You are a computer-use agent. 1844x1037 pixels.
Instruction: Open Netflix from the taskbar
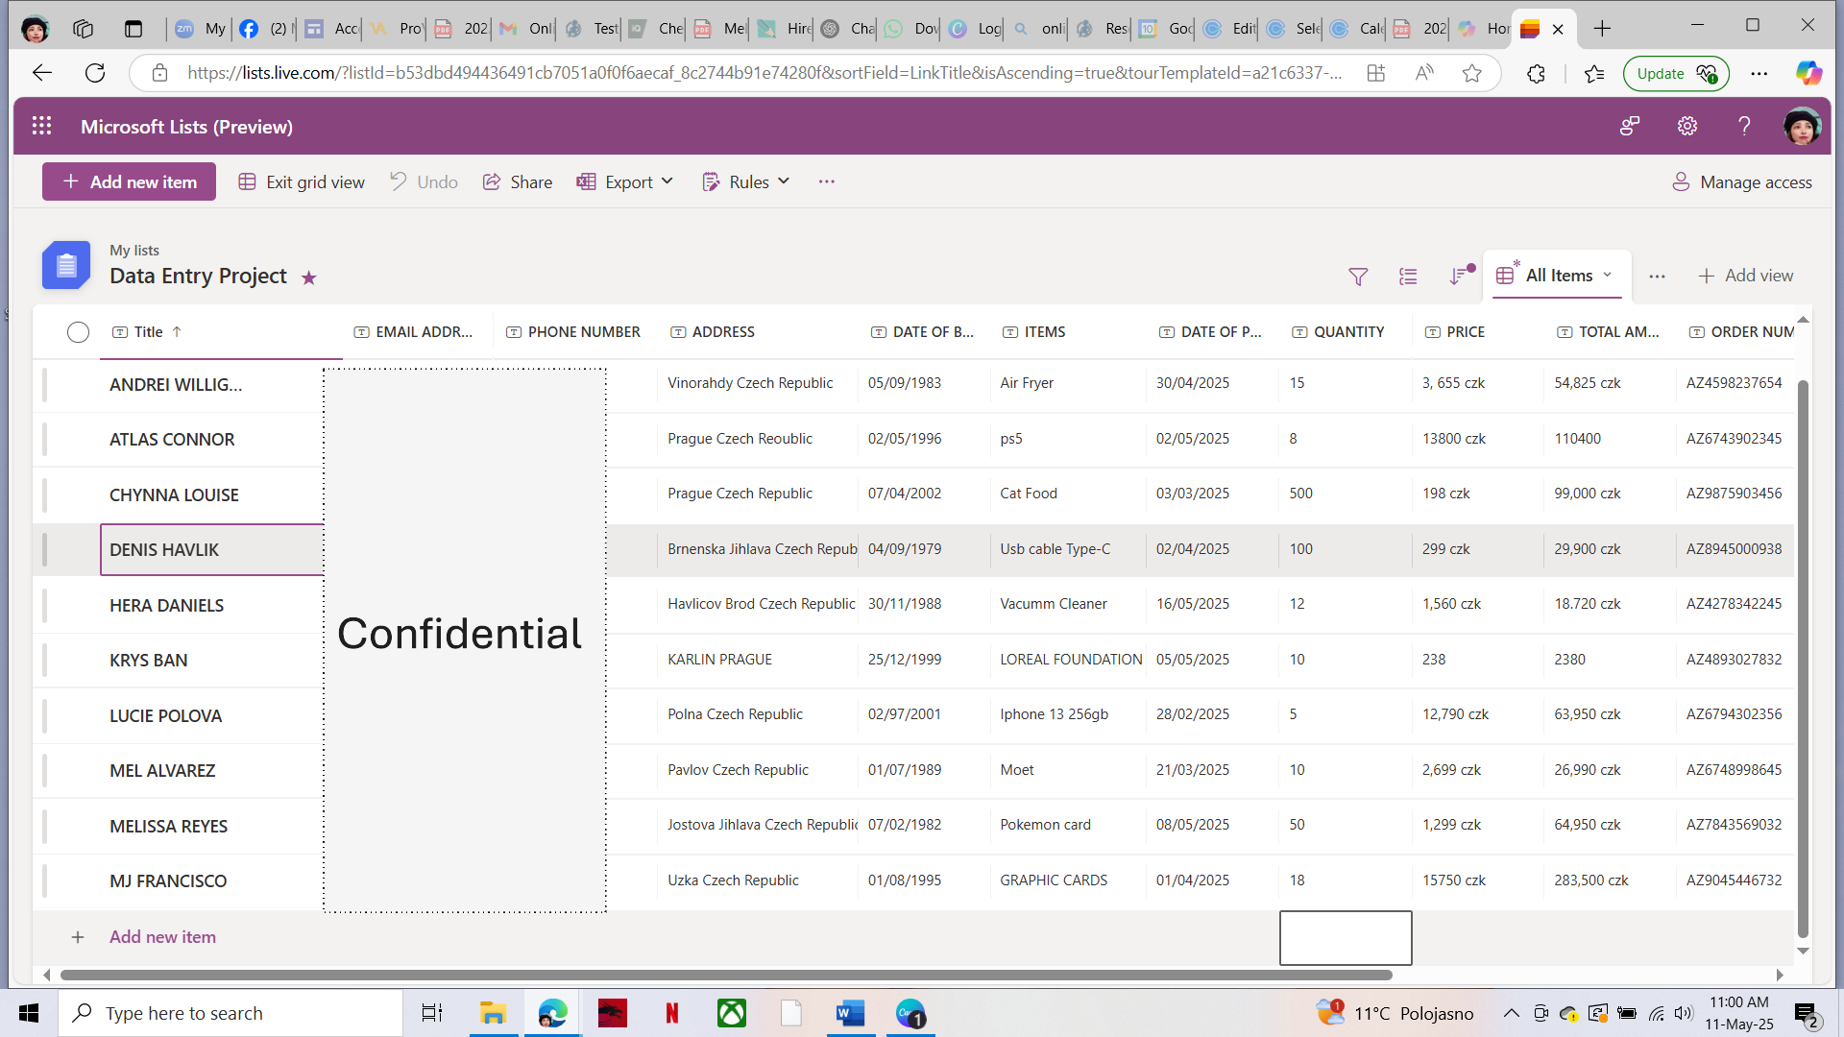[x=671, y=1013]
